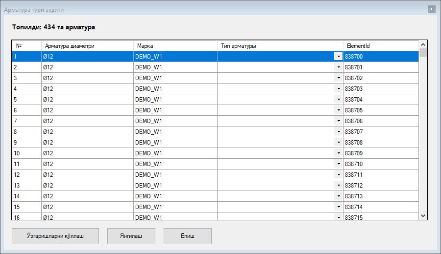This screenshot has width=441, height=254.
Task: Click Ø12 diameter cell in row 15
Action: (x=88, y=207)
